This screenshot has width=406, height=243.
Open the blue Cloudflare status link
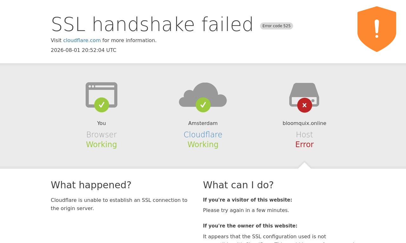[x=203, y=135]
